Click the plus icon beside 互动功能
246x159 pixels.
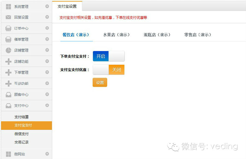pos(8,83)
